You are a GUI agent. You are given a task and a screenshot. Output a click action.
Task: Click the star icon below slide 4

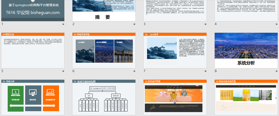[277, 24]
